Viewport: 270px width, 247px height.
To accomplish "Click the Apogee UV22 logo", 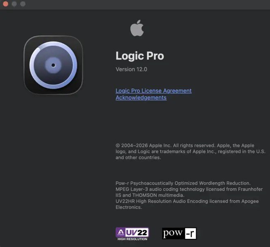I will (x=132, y=234).
